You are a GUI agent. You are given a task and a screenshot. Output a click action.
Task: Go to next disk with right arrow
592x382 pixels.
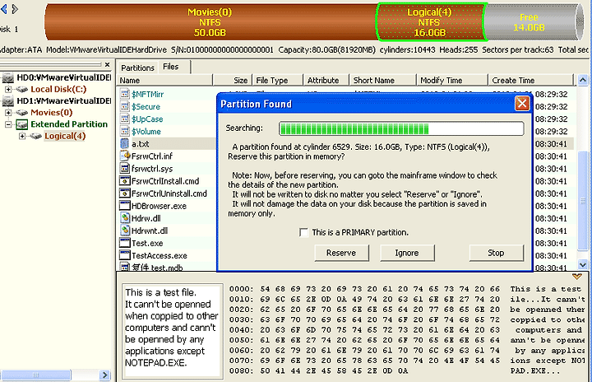point(15,9)
